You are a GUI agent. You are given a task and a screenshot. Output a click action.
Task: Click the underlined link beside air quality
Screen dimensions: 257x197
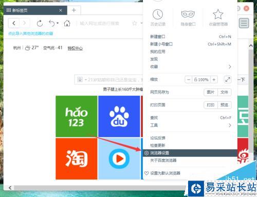coord(75,48)
